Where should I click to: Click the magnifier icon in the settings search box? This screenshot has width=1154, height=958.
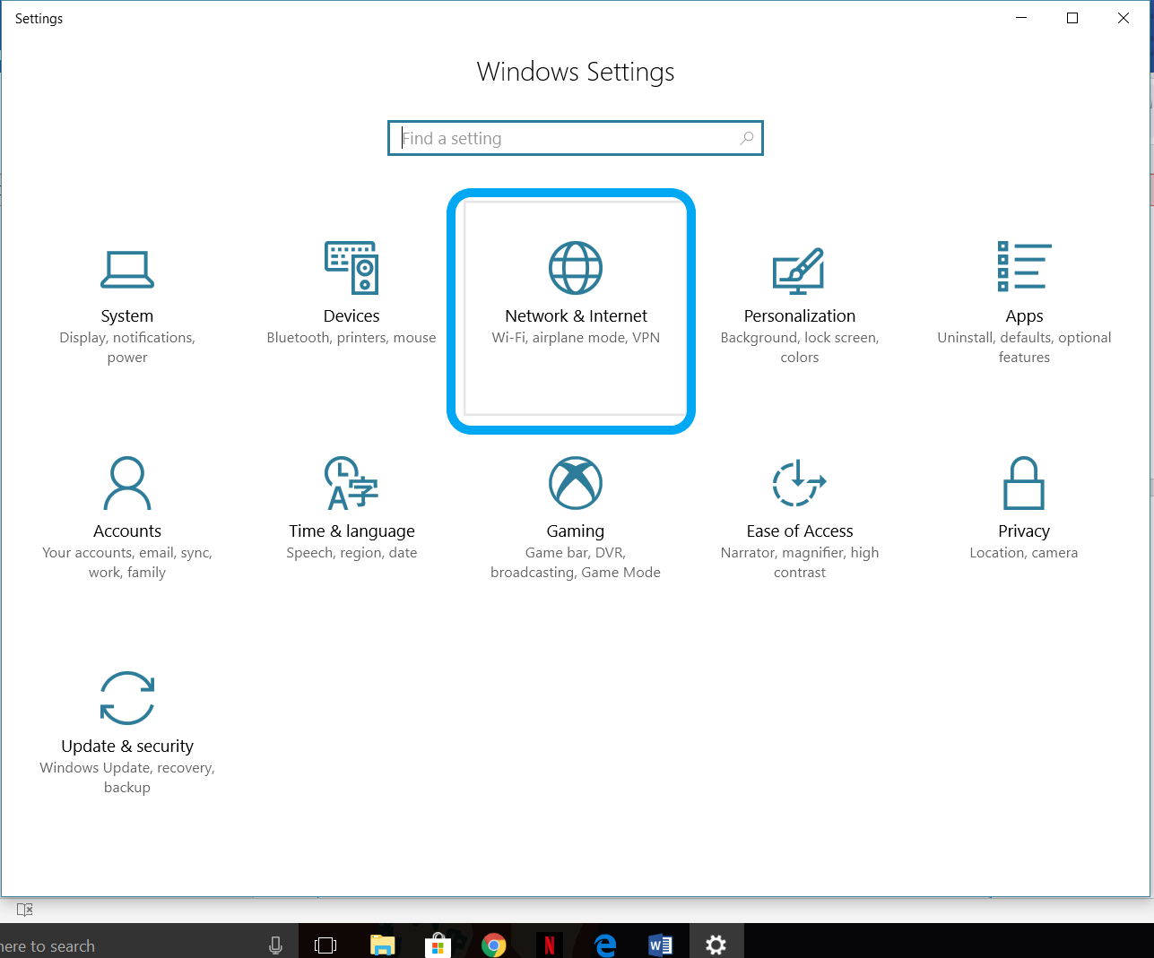[x=746, y=138]
